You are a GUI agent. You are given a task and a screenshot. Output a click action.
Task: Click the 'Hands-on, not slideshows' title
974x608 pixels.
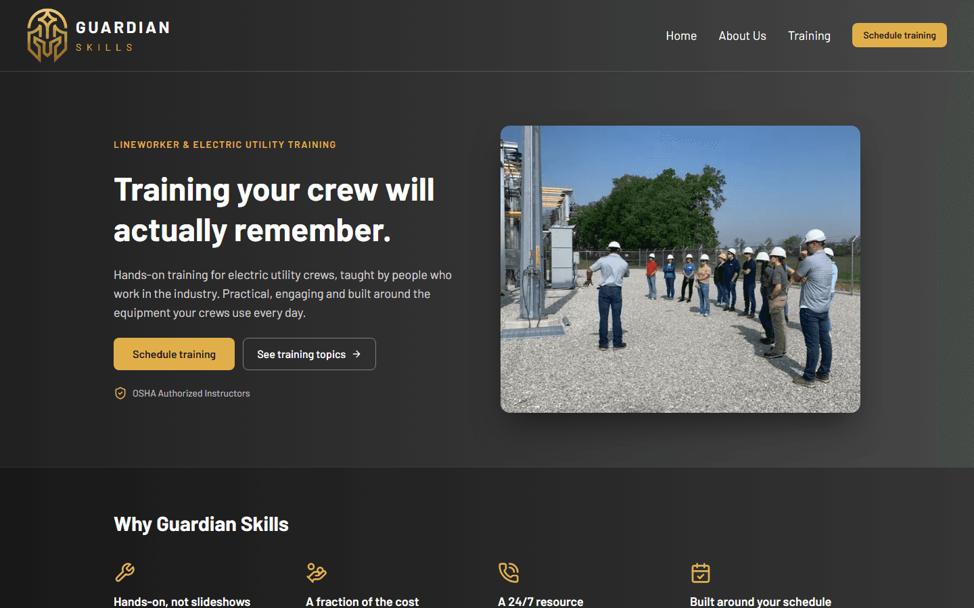182,601
